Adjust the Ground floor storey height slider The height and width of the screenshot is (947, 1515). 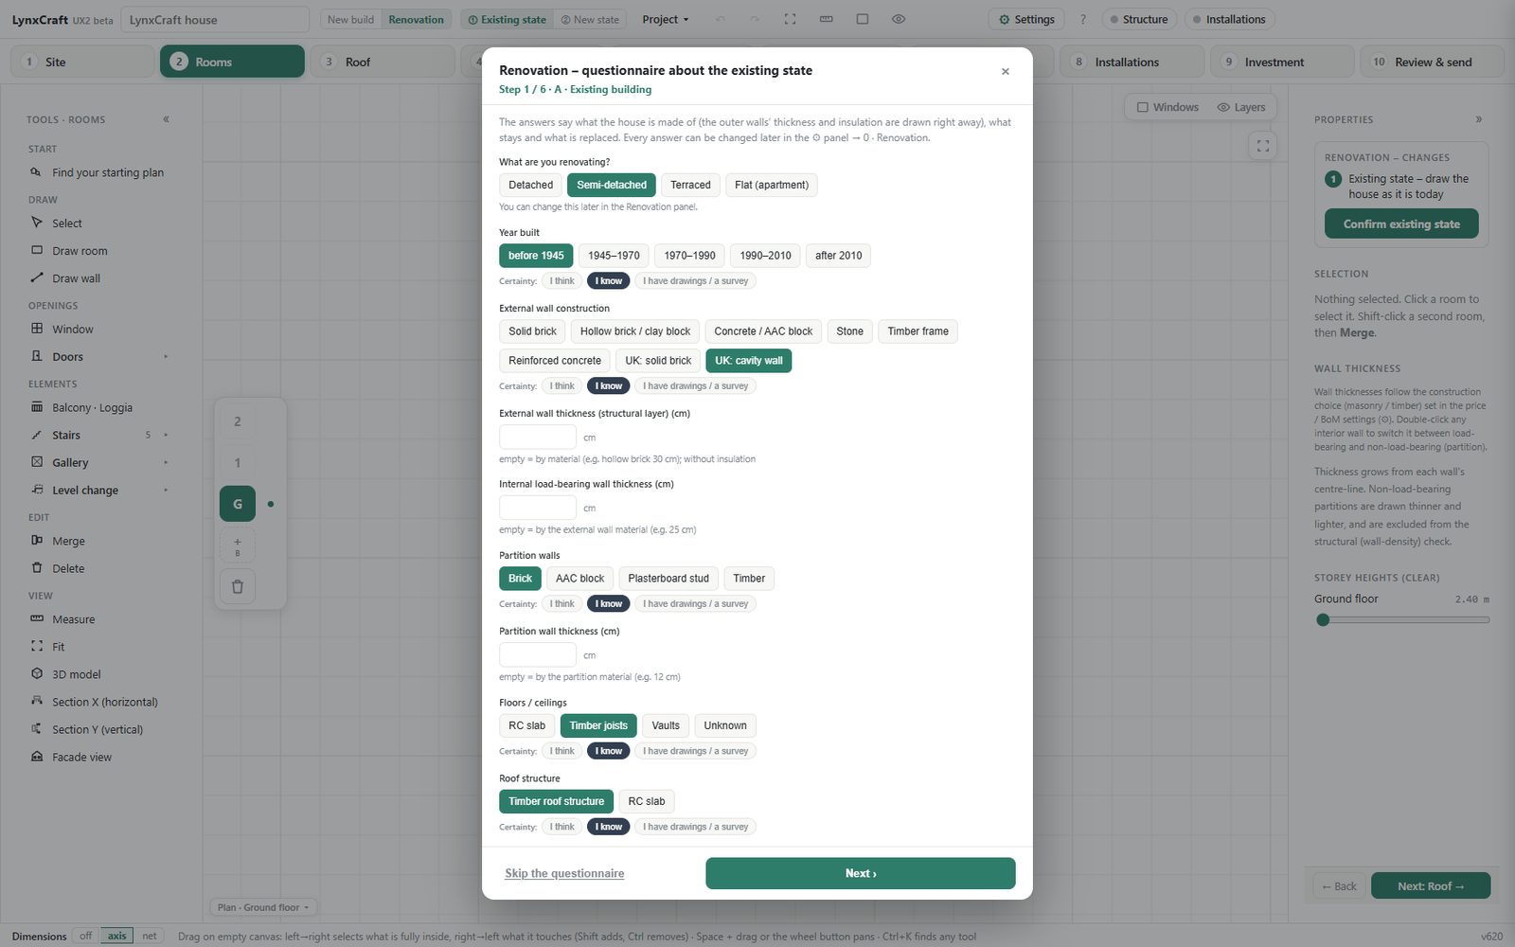pyautogui.click(x=1401, y=620)
